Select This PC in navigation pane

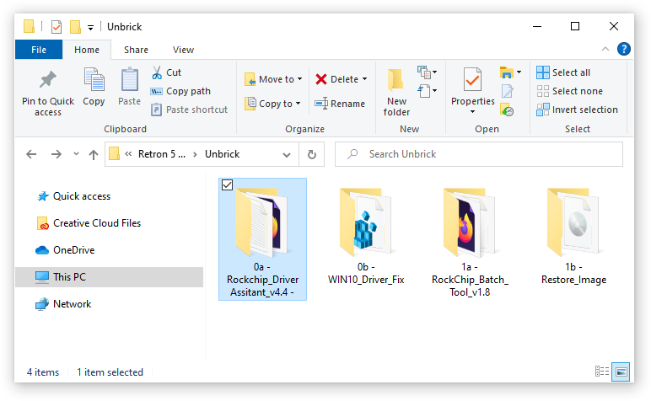click(x=109, y=277)
